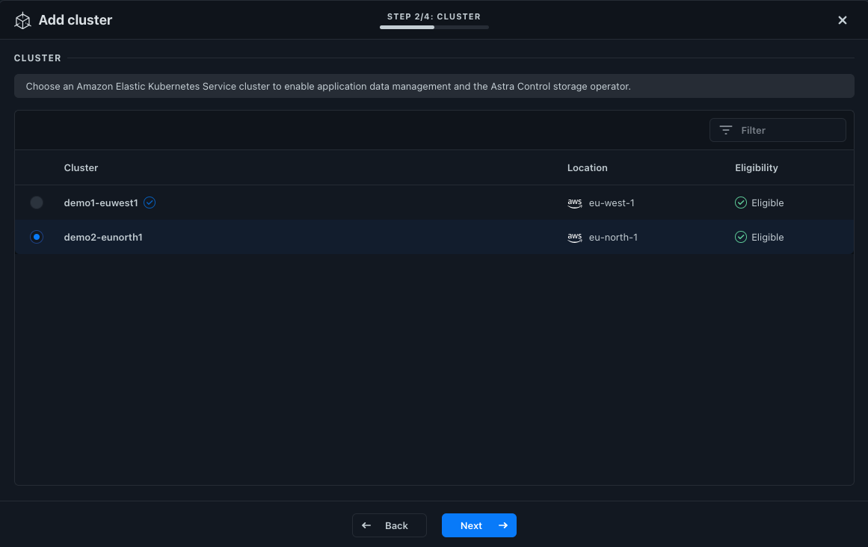Click the demo1-euwest1 cluster name
The width and height of the screenshot is (868, 547).
[x=101, y=203]
